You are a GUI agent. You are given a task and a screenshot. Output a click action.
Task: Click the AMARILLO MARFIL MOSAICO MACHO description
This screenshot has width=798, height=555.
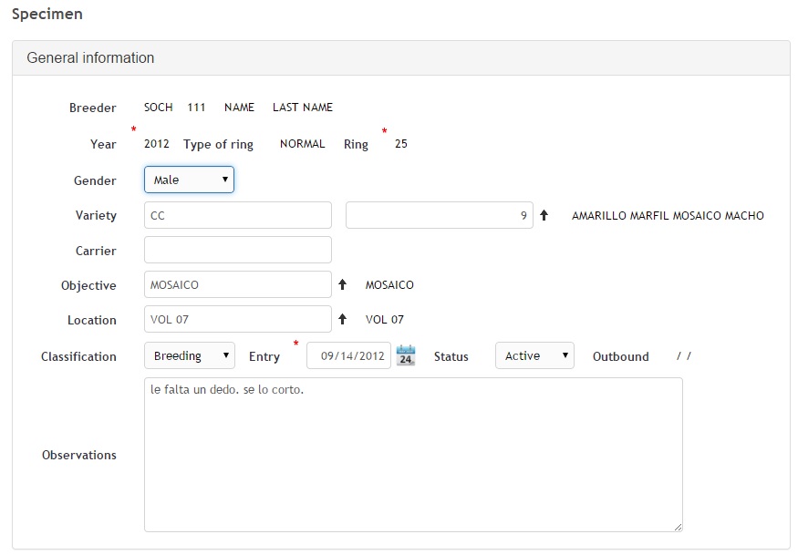(x=668, y=216)
